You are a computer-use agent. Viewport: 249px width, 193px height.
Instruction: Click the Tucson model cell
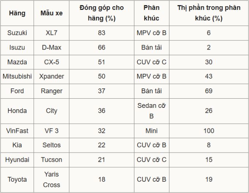point(51,160)
